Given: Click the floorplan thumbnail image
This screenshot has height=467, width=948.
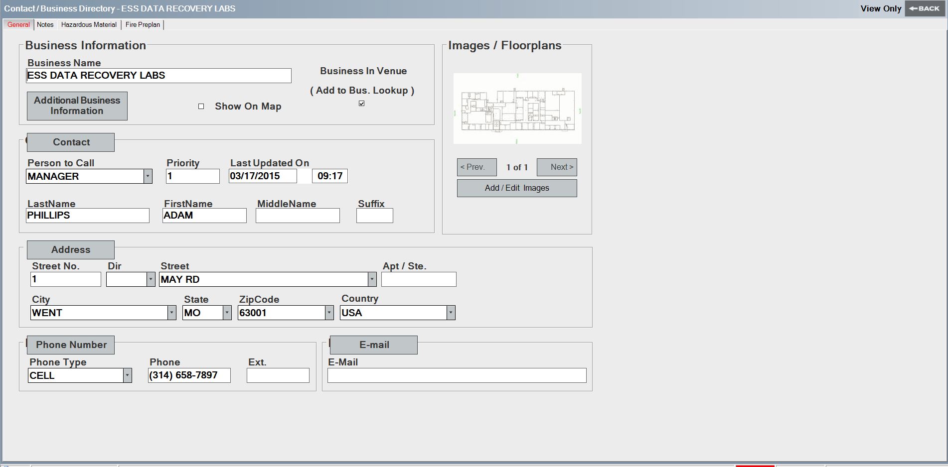Looking at the screenshot, I should [517, 109].
